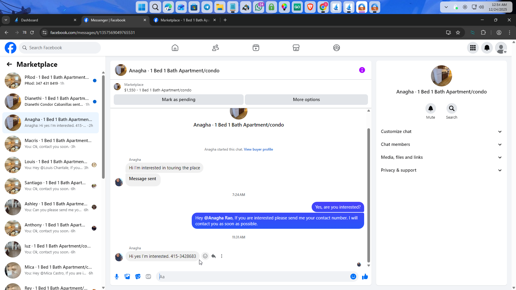The image size is (516, 290).
Task: Reload the page
Action: click(32, 33)
